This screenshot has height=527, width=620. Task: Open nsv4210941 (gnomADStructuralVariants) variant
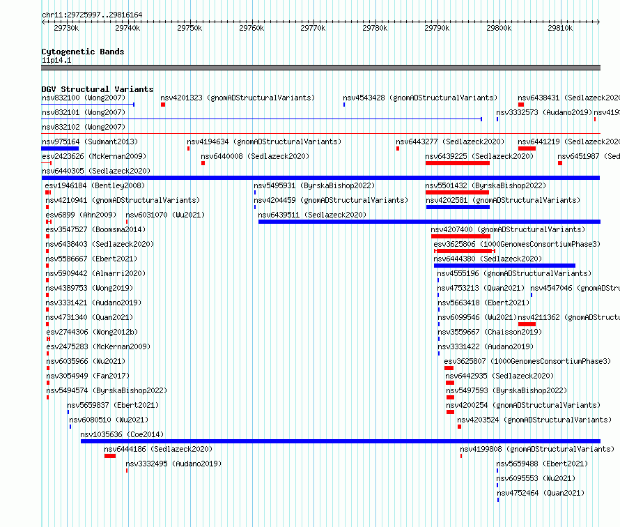pyautogui.click(x=123, y=200)
